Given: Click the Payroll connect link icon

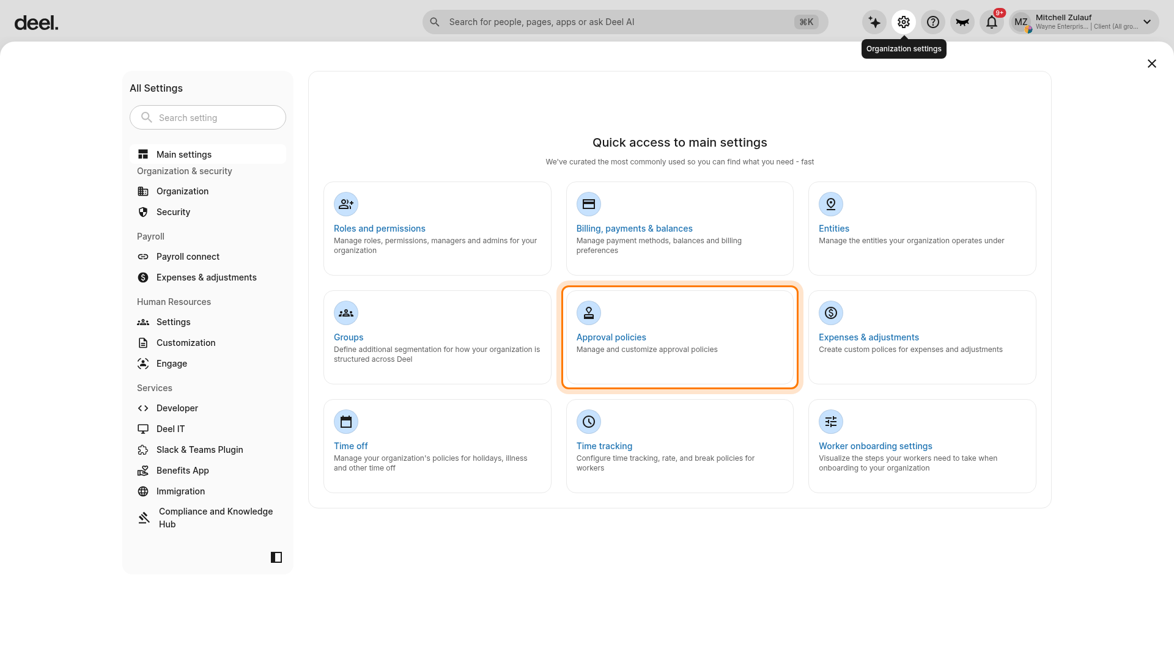Looking at the screenshot, I should [143, 257].
